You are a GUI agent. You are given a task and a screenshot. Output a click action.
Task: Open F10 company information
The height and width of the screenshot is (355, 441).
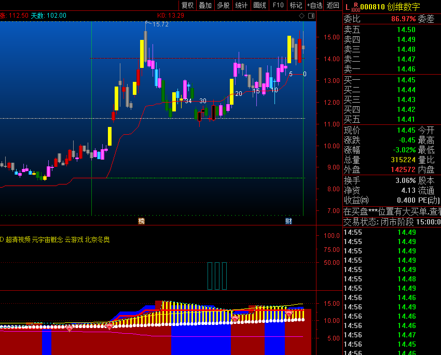pyautogui.click(x=278, y=5)
